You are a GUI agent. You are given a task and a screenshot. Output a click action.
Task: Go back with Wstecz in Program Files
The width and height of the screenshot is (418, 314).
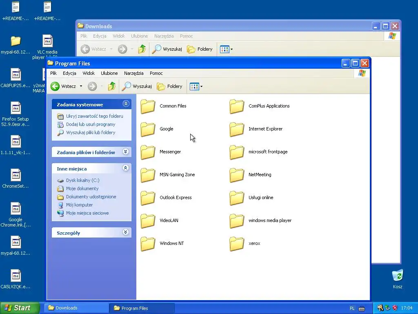click(63, 86)
